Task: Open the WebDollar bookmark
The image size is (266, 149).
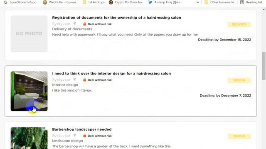Action: (61, 2)
